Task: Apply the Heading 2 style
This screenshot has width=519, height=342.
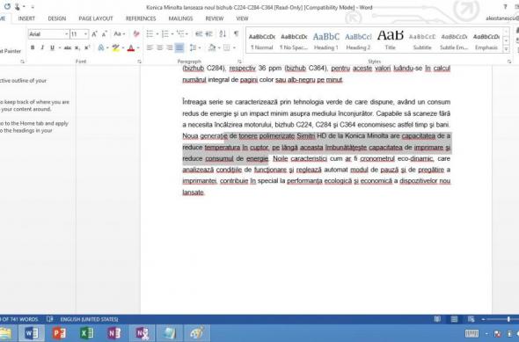Action: [x=358, y=40]
